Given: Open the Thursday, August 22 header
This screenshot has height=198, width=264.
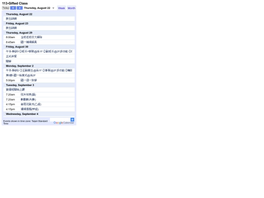Looking at the screenshot, I should 19,14.
